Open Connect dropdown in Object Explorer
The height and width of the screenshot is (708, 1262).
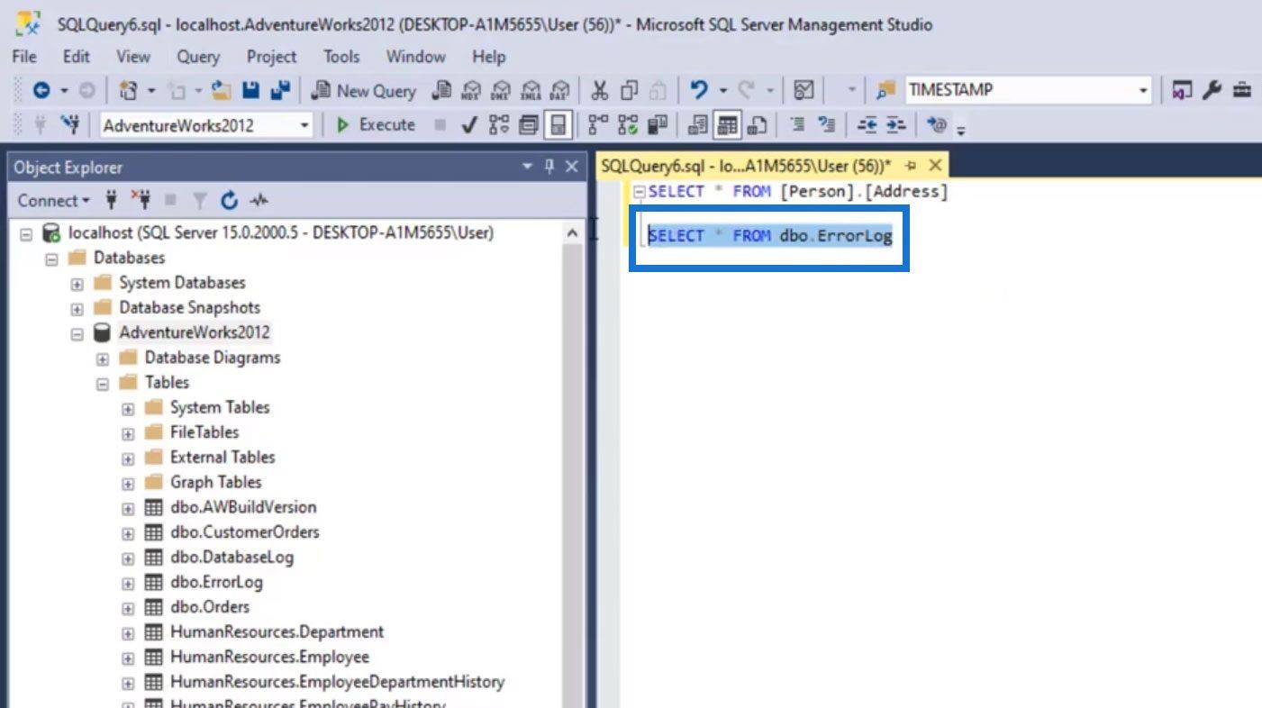pos(54,200)
